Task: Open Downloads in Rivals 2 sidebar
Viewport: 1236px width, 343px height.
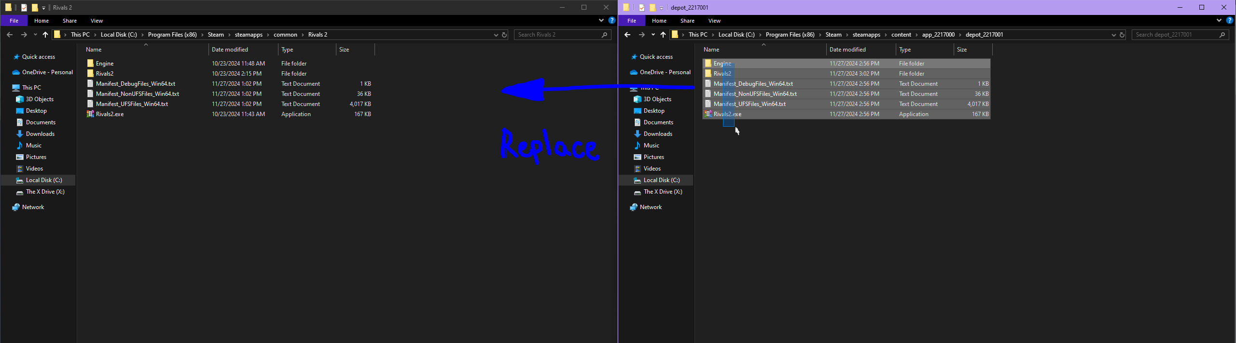Action: 40,134
